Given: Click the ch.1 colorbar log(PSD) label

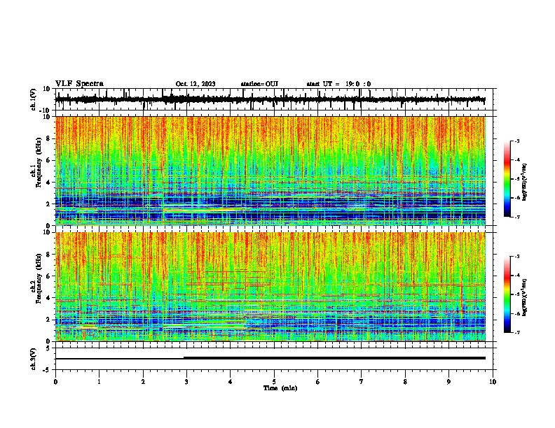Looking at the screenshot, I should point(525,182).
